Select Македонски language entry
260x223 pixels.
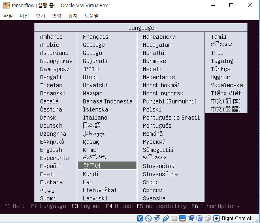pos(159,37)
